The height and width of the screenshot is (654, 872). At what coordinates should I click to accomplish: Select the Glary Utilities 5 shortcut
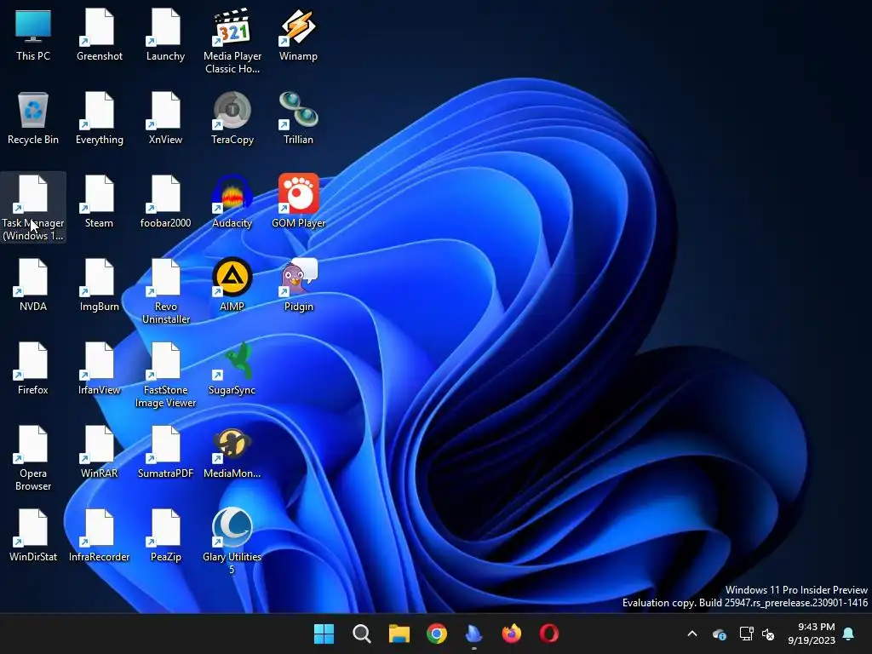(x=232, y=542)
